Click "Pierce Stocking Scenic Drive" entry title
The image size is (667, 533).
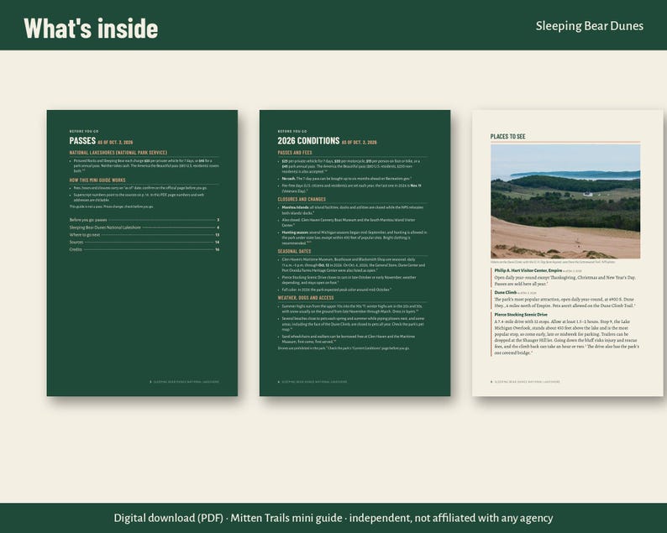click(521, 315)
